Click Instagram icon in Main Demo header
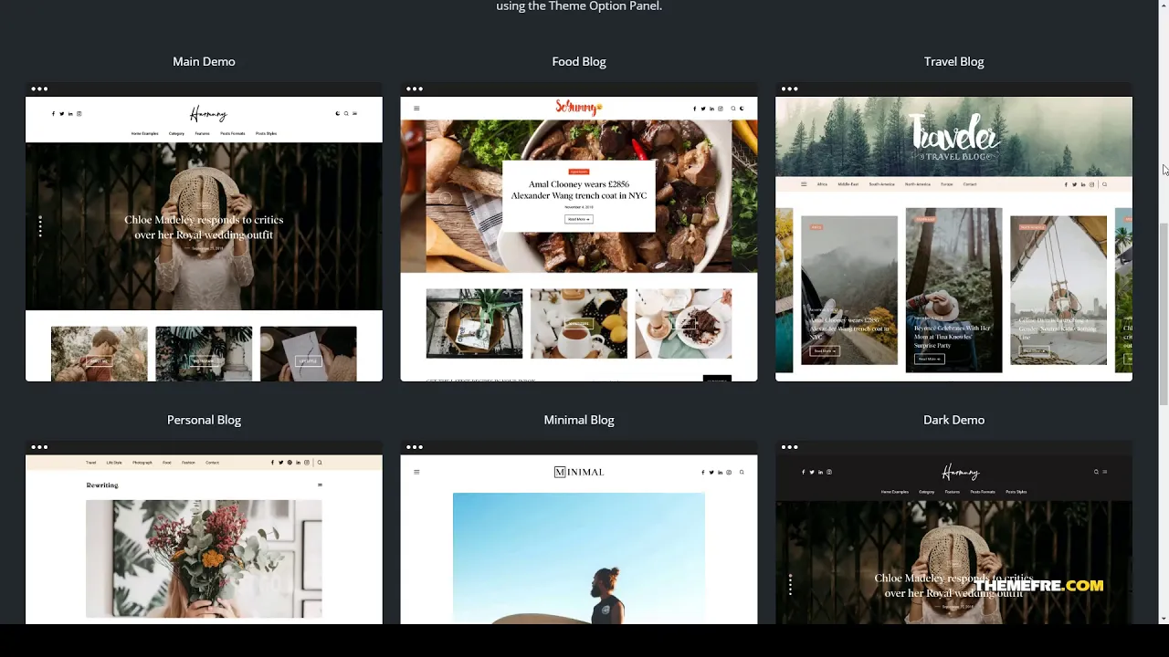1169x657 pixels. (79, 114)
